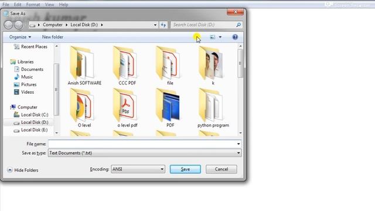Click Computer breadcrumb in address bar

(x=53, y=25)
